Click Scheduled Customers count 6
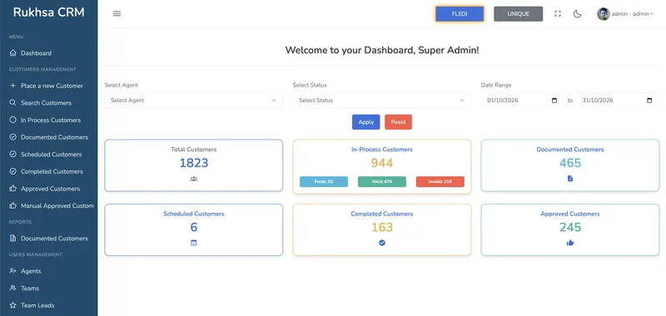Image resolution: width=666 pixels, height=316 pixels. coord(194,227)
